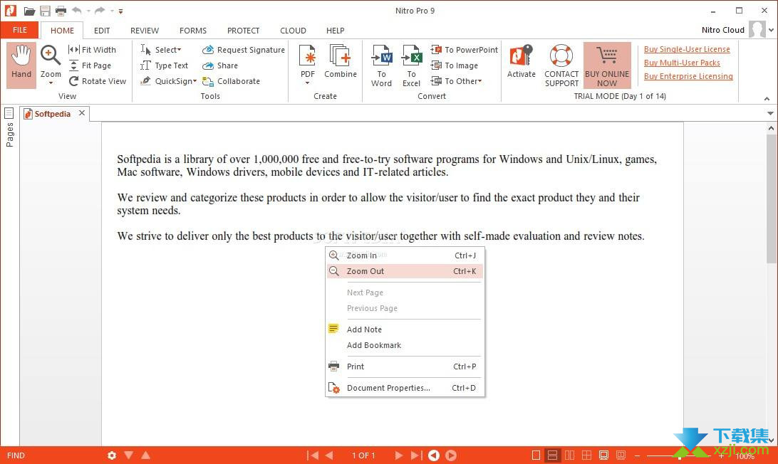Viewport: 778px width, 464px height.
Task: Open the Zoom dropdown arrow
Action: 51,83
